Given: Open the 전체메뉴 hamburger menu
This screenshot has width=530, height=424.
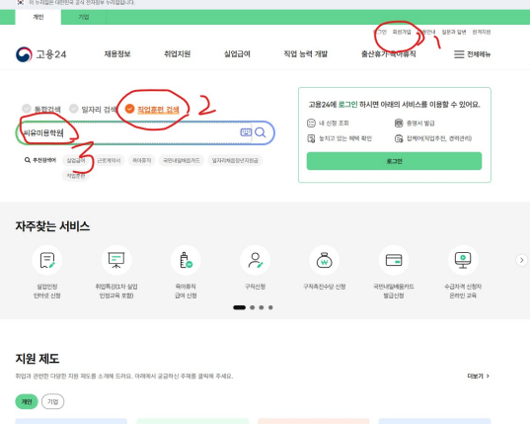Looking at the screenshot, I should 472,54.
